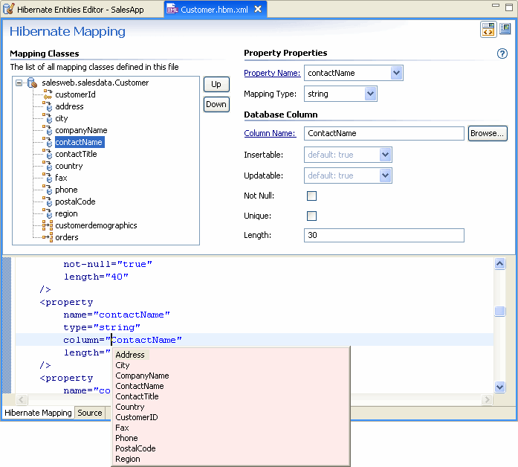Select the customerId key icon in tree

click(x=48, y=94)
